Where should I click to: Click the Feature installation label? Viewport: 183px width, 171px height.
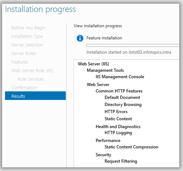pos(104,38)
